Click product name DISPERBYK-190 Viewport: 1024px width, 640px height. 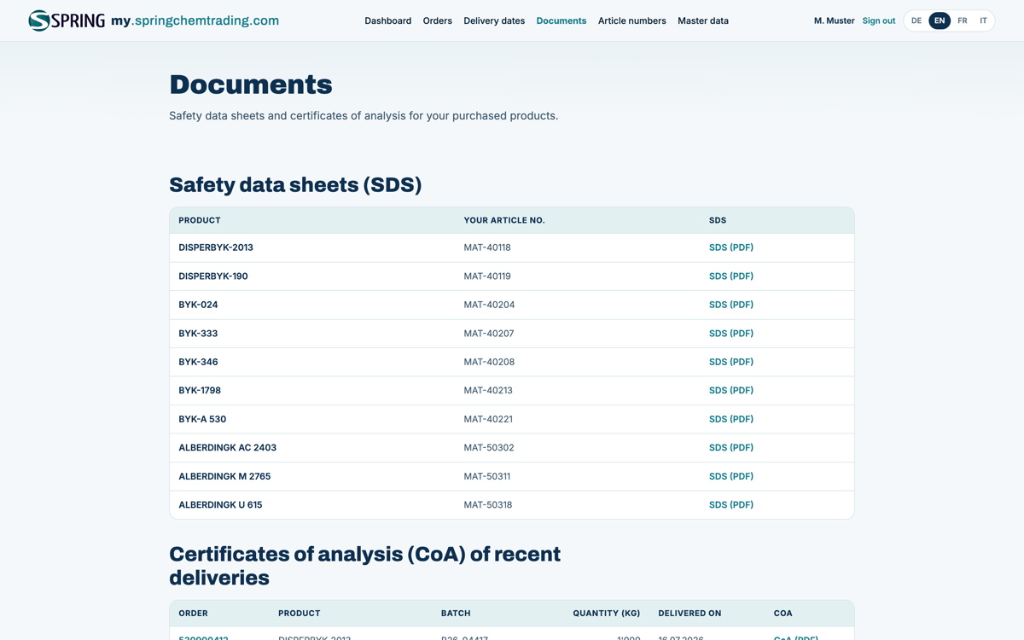pos(213,276)
